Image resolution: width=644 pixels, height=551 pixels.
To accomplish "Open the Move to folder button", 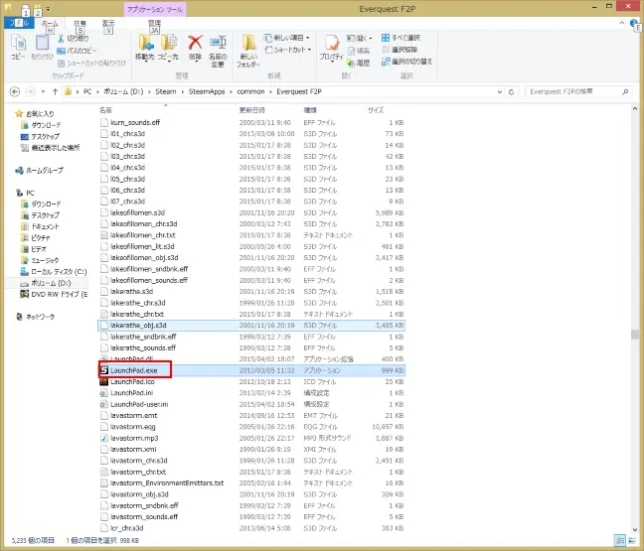I will 145,48.
